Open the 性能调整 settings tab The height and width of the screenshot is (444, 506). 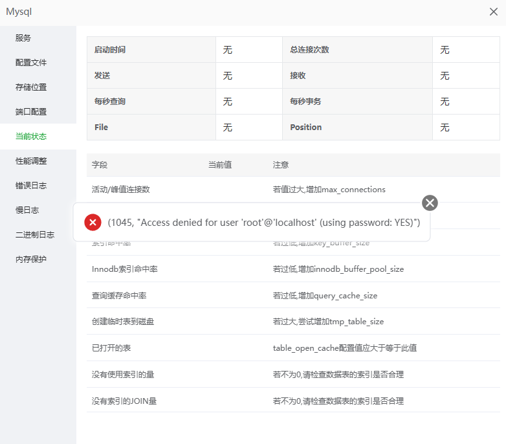coord(31,161)
